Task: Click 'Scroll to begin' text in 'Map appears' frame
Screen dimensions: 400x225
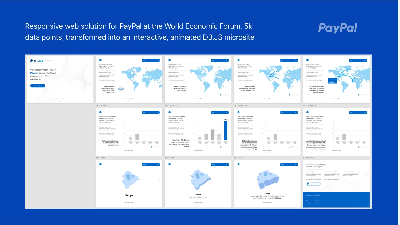Action: (x=129, y=98)
